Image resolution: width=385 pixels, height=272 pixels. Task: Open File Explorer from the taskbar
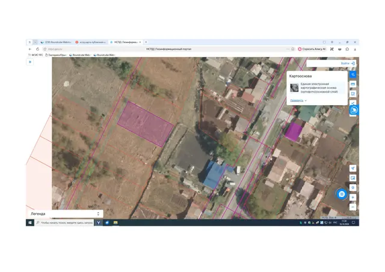point(115,223)
